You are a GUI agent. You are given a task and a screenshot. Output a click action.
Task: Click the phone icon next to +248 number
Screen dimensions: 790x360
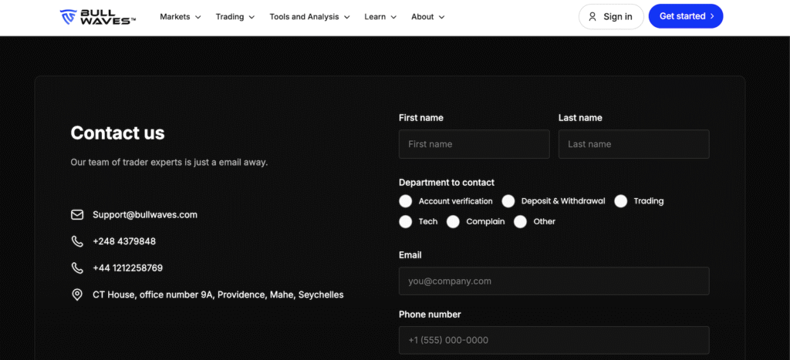pyautogui.click(x=77, y=241)
